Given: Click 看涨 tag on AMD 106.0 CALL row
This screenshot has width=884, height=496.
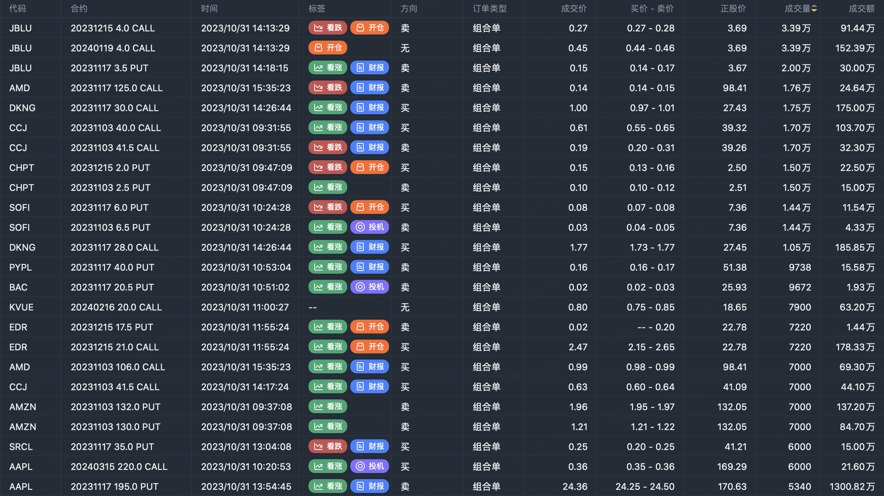Looking at the screenshot, I should (328, 366).
